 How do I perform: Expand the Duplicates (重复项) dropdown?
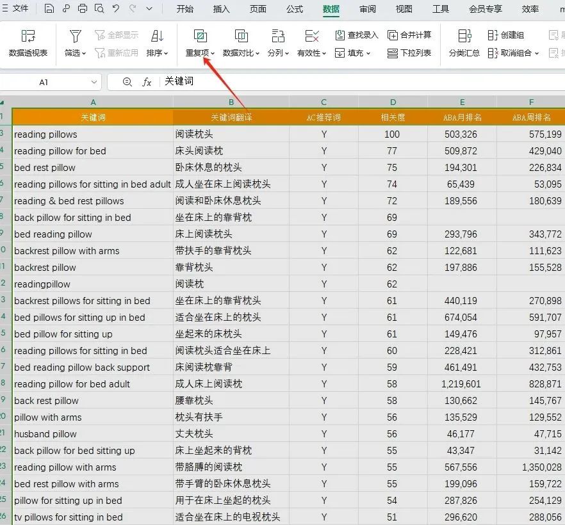(213, 53)
